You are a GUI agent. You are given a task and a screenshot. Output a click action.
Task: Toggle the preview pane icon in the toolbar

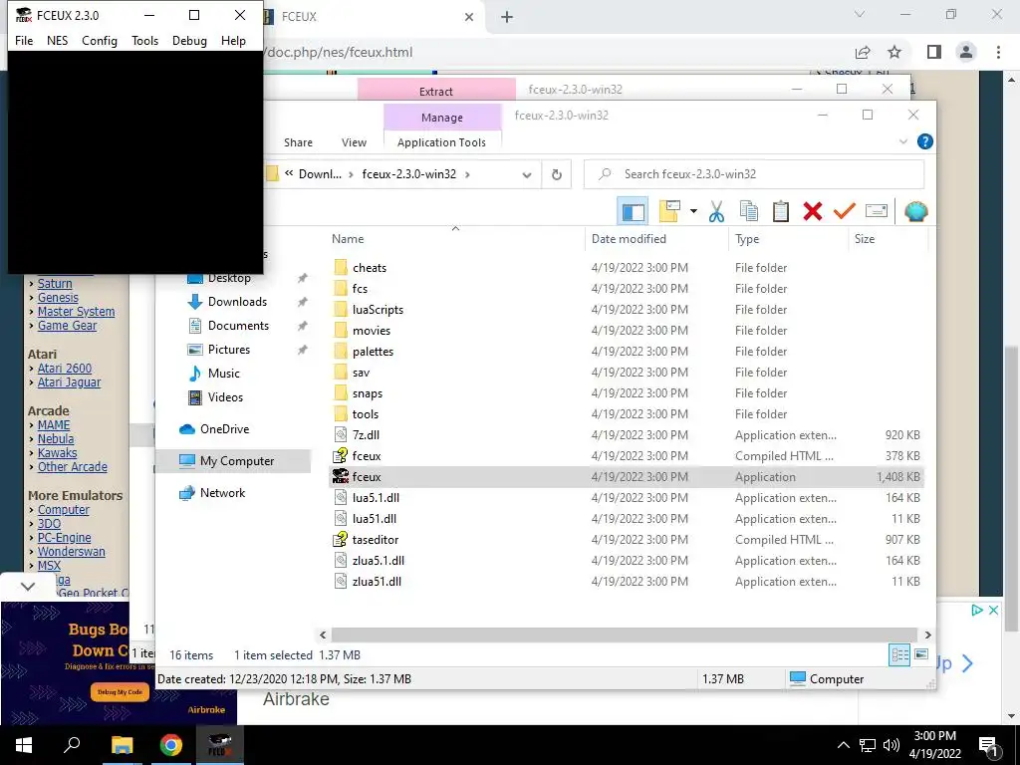click(633, 211)
